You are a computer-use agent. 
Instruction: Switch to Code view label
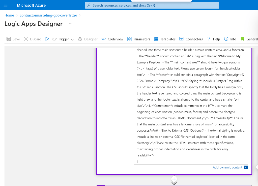click(116, 39)
